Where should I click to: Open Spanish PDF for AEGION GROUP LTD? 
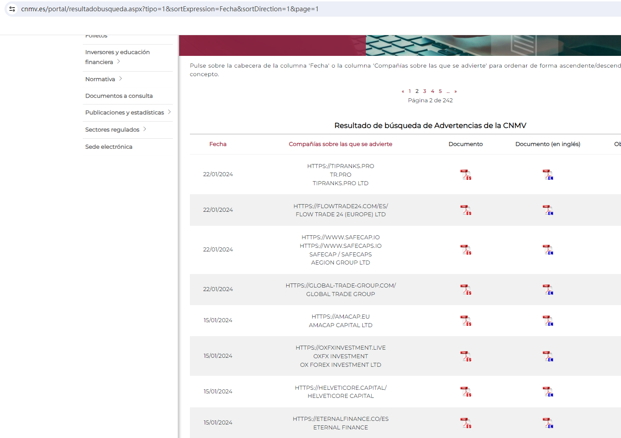tap(466, 250)
